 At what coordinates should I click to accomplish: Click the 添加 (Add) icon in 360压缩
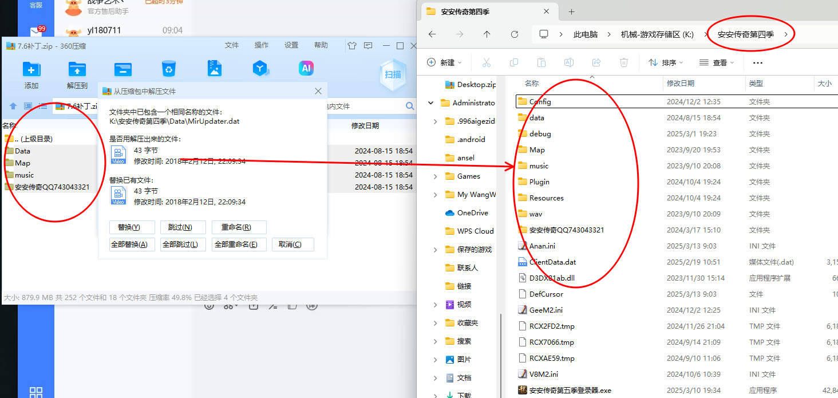[x=31, y=69]
